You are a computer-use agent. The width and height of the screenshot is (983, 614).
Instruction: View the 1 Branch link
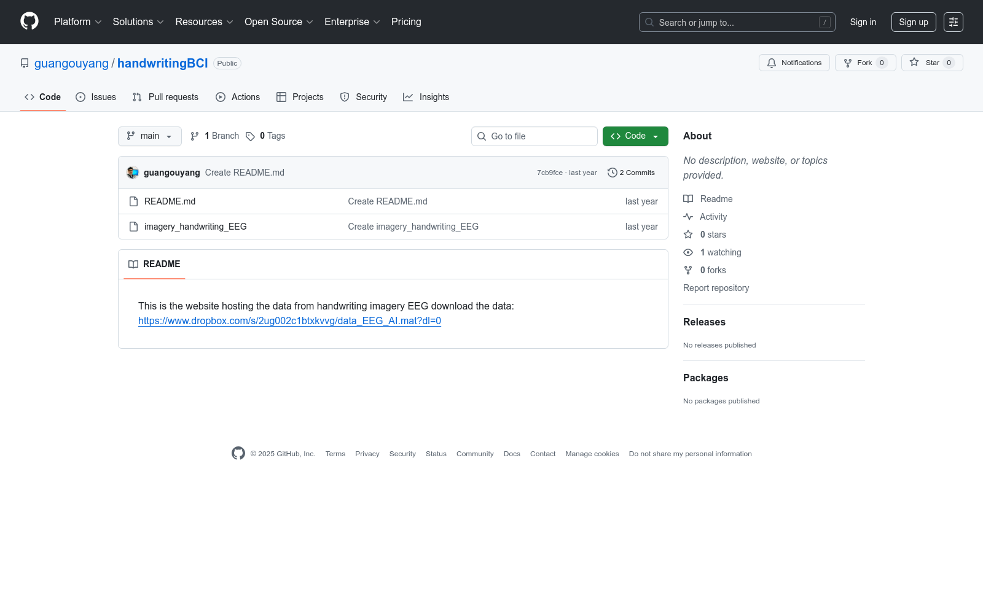[214, 136]
